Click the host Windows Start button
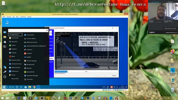 tap(2, 98)
